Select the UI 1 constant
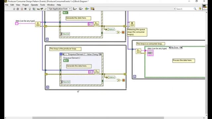Image resolution: width=212 pixels, height=119 pixels. coord(90,24)
